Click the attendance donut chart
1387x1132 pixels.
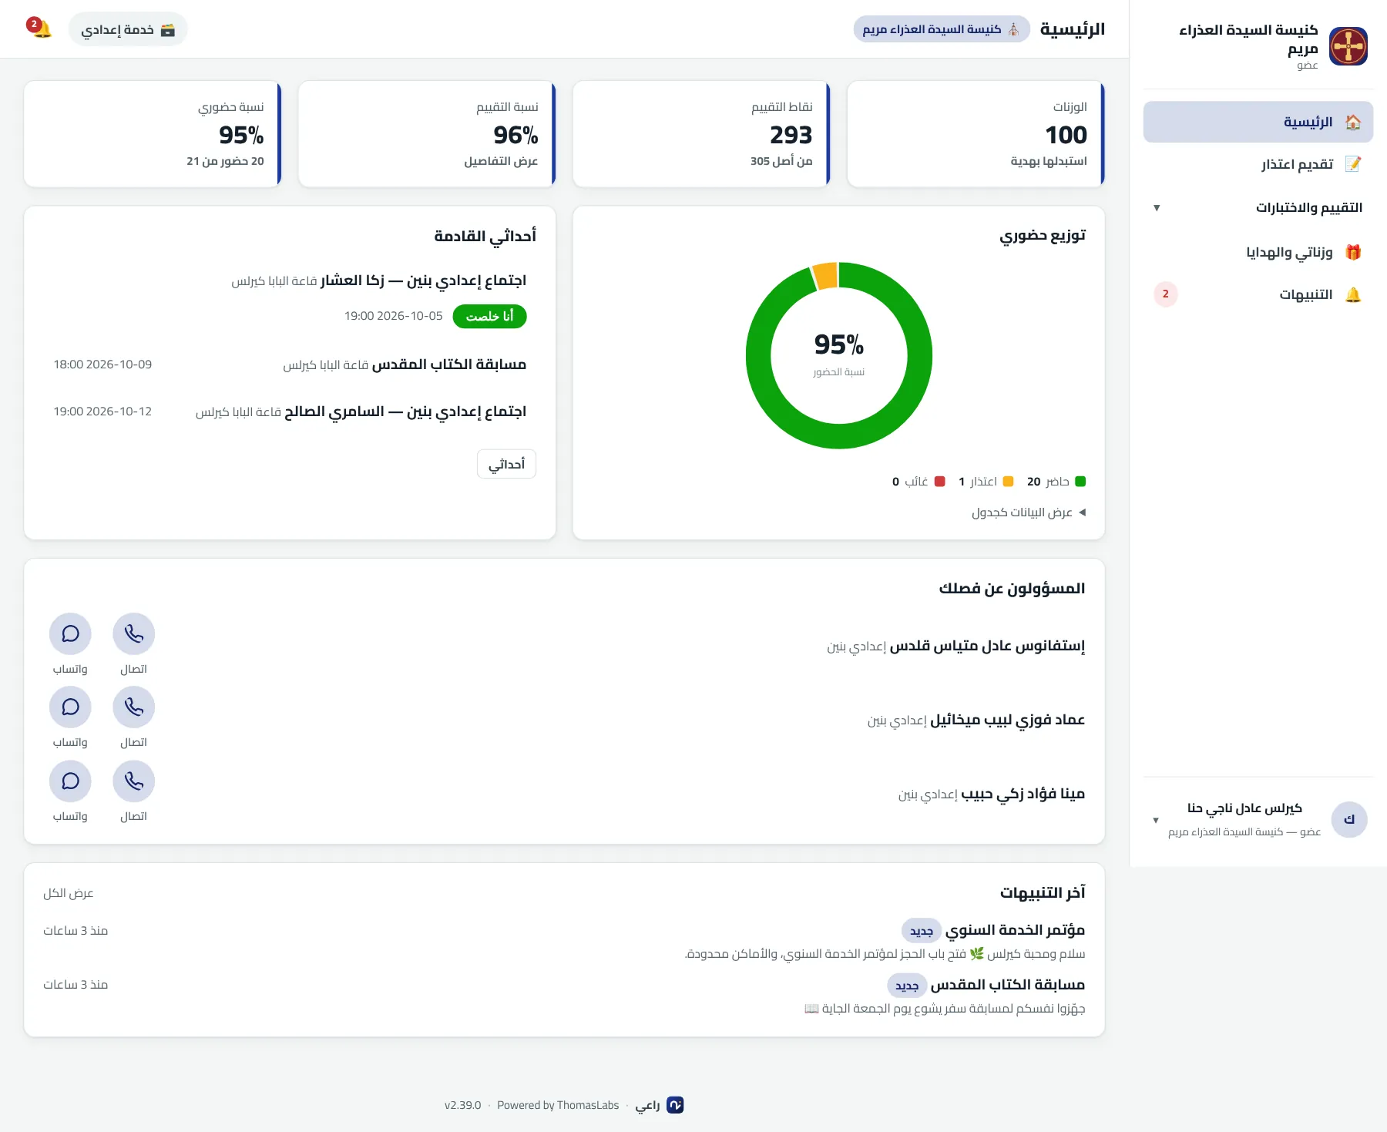pyautogui.click(x=839, y=355)
